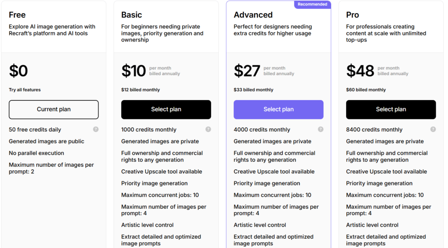Screen dimensions: 448x248
Task: Click help icon beside 4000 credits monthly
Action: [321, 129]
